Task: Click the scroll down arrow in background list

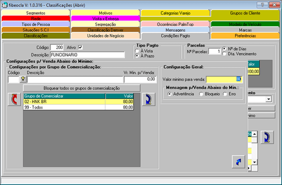Action: click(254, 162)
